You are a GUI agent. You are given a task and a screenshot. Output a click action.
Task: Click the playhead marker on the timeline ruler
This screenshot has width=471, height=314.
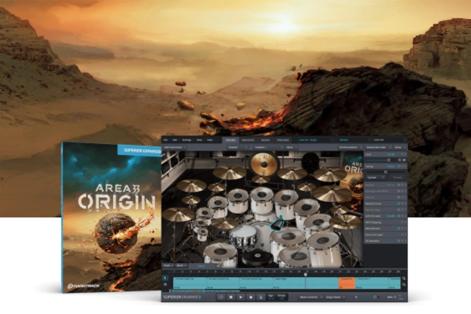point(305,274)
